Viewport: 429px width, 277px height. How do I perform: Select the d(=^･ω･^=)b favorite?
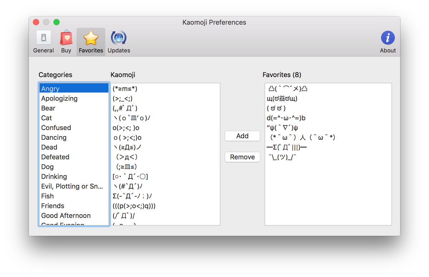point(328,118)
